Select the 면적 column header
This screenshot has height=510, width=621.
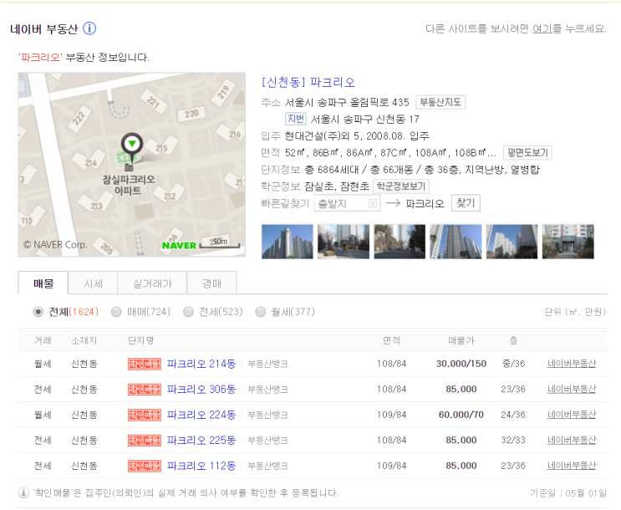click(x=391, y=340)
